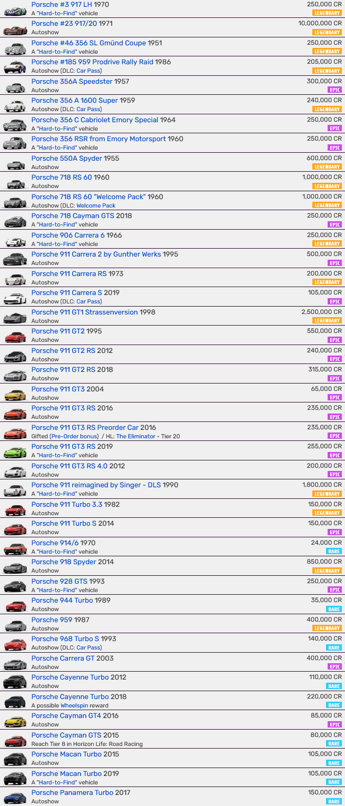Viewport: 345px width, 806px height.
Task: Click the Porsche 968 Turbo S thumbnail
Action: (x=15, y=644)
